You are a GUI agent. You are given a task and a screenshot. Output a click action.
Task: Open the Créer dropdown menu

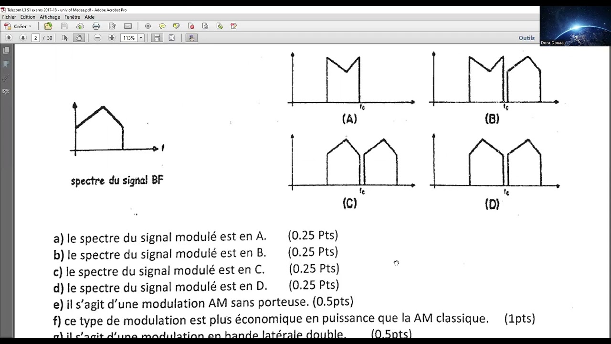18,26
